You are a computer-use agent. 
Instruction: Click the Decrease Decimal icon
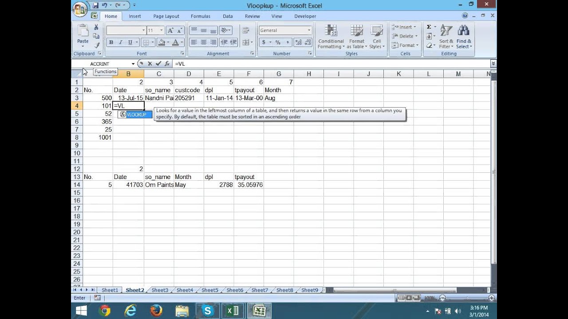[x=308, y=43]
